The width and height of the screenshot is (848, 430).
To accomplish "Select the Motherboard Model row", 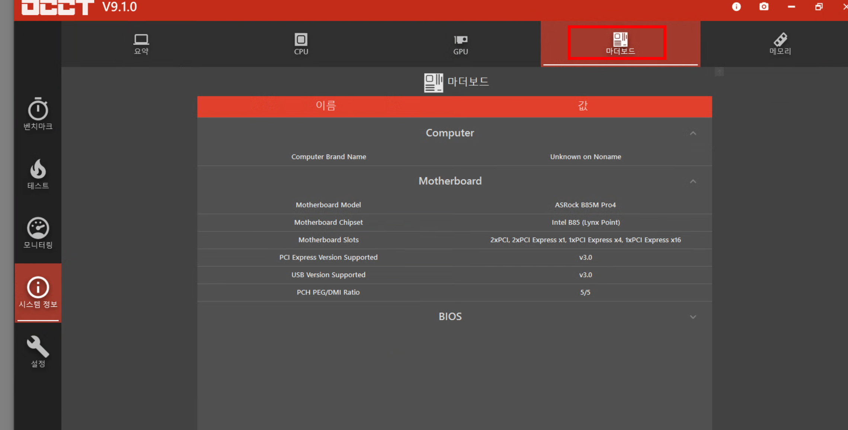I will [328, 205].
